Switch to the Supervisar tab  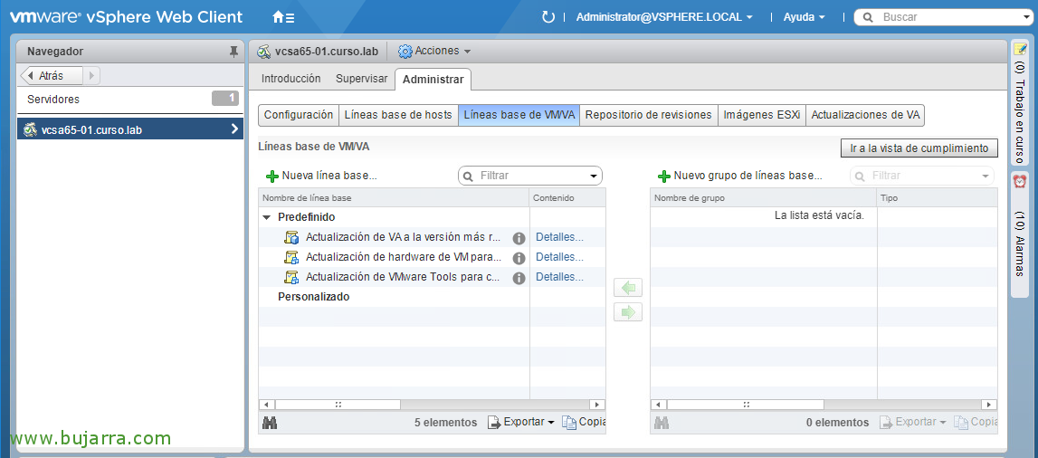[361, 79]
